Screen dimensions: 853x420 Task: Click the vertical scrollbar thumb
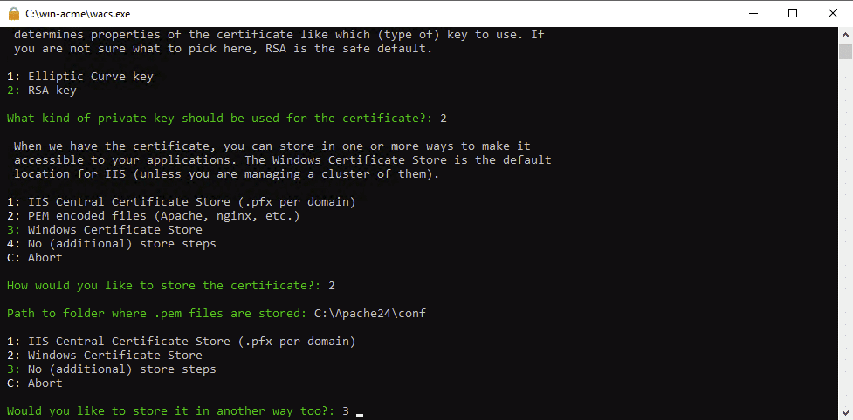tap(845, 51)
